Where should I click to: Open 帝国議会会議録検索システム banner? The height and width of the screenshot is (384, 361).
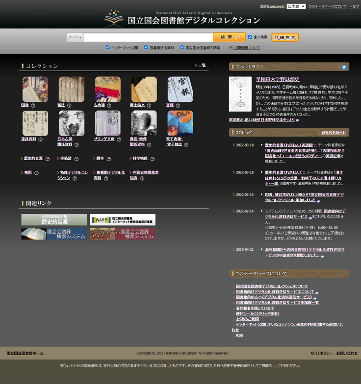click(x=123, y=234)
